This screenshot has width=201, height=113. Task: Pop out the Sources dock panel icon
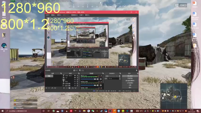[x=79, y=73]
